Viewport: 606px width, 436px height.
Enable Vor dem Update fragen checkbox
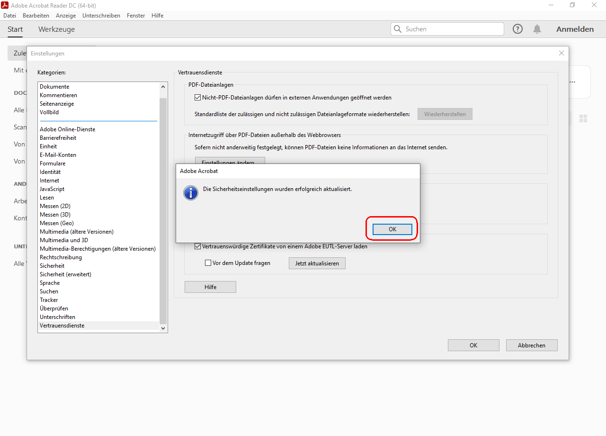coord(208,263)
